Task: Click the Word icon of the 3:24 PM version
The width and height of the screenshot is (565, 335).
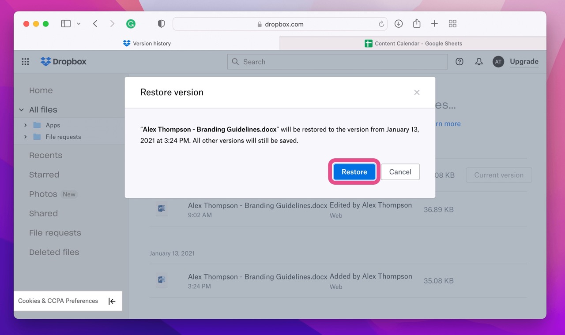Action: 162,279
